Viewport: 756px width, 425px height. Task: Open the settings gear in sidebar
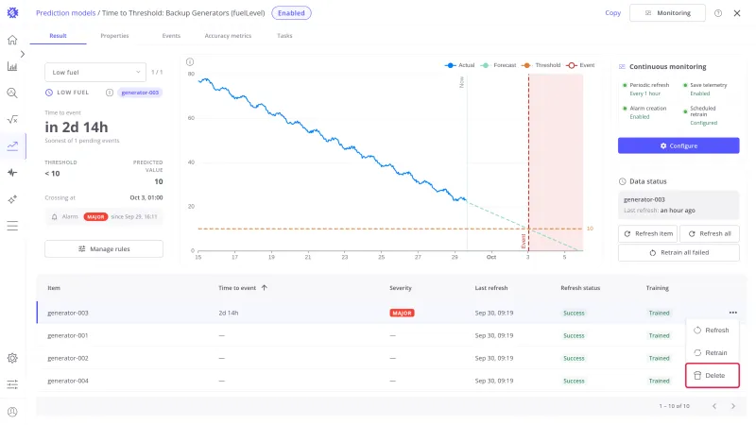point(12,358)
